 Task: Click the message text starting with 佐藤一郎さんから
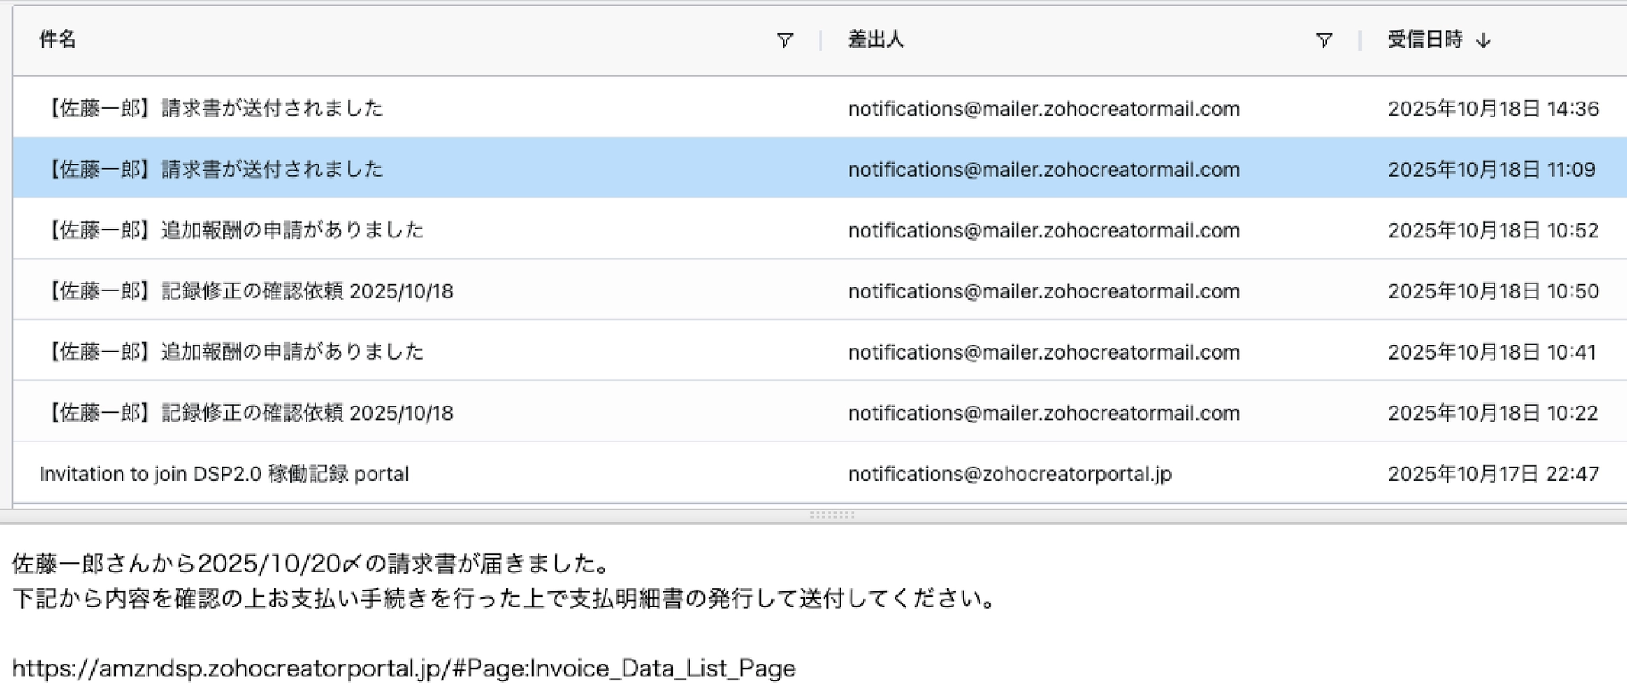click(x=311, y=564)
